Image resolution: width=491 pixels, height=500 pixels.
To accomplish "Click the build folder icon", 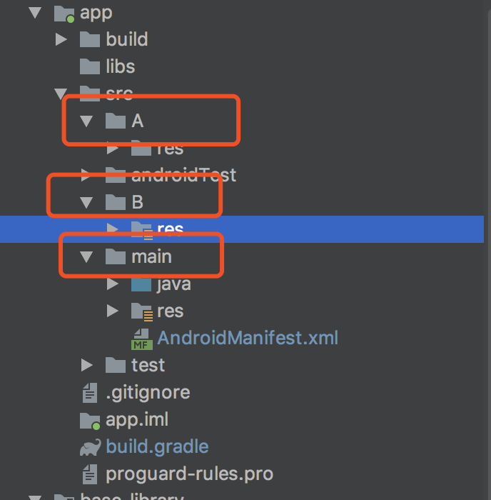I will (89, 39).
